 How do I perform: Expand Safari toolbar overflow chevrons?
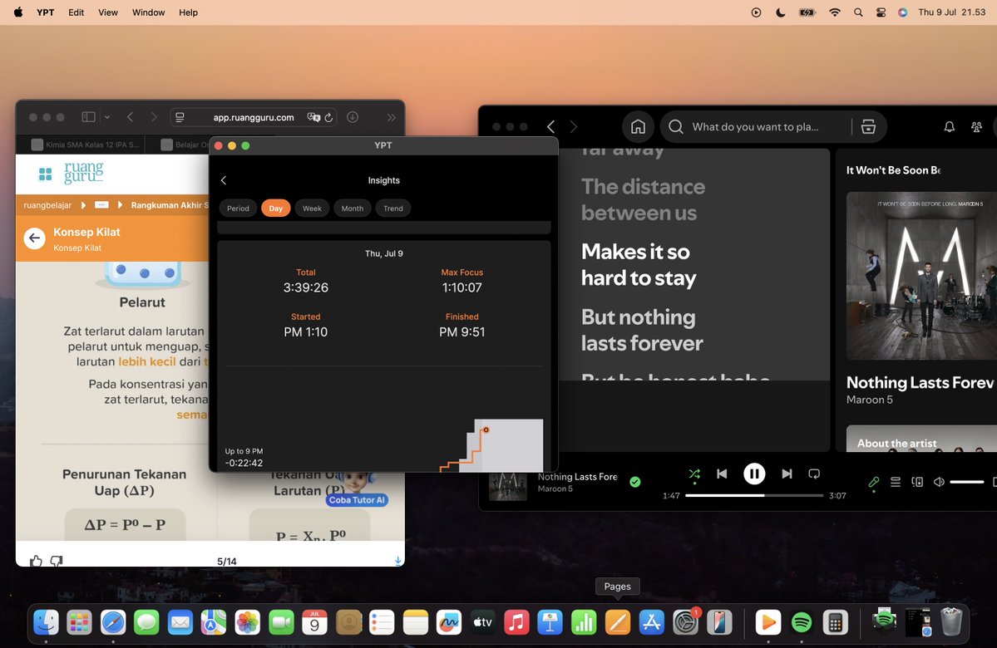click(x=391, y=117)
